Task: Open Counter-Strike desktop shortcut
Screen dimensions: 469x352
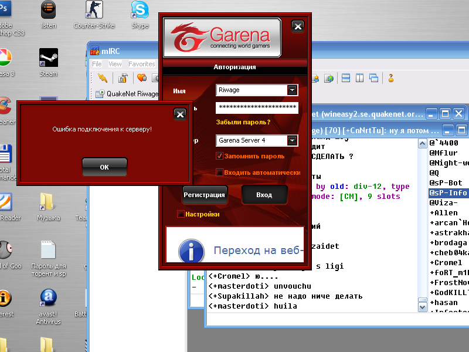Action: (94, 15)
